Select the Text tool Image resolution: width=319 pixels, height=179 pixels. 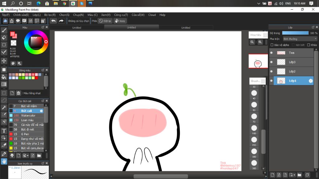pos(4,131)
